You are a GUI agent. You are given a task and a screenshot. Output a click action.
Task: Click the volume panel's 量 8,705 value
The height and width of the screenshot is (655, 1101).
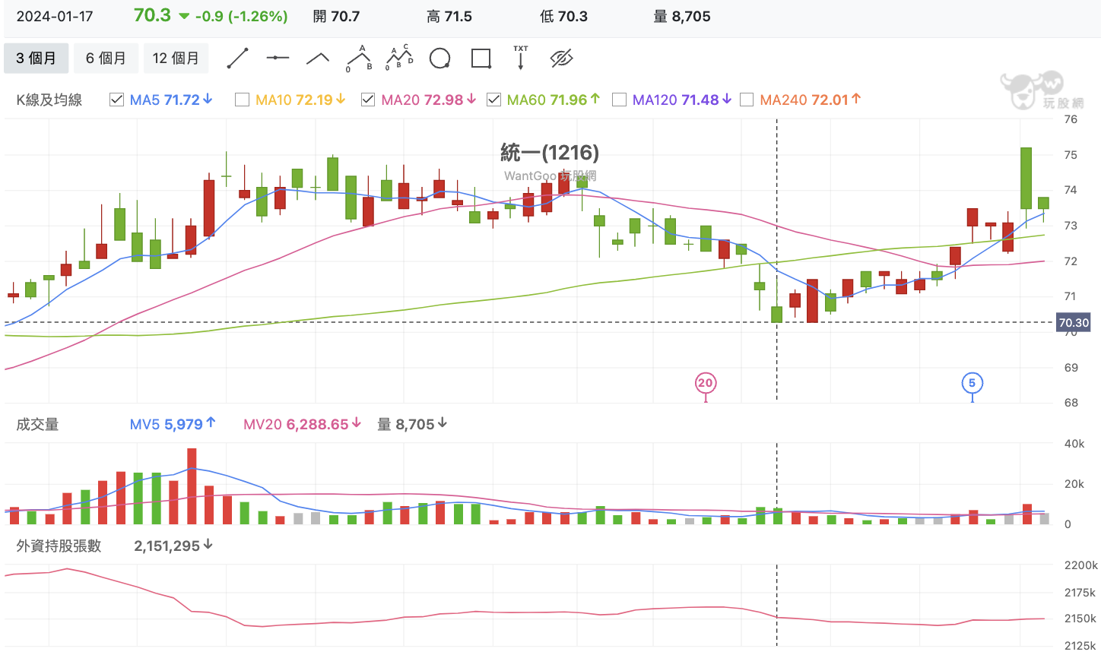(x=412, y=424)
